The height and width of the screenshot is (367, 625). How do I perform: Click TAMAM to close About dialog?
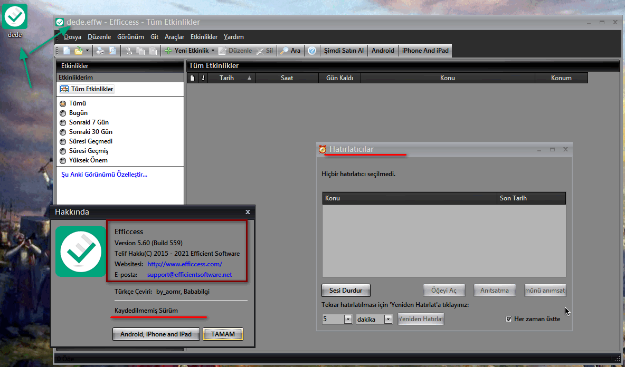tap(223, 334)
